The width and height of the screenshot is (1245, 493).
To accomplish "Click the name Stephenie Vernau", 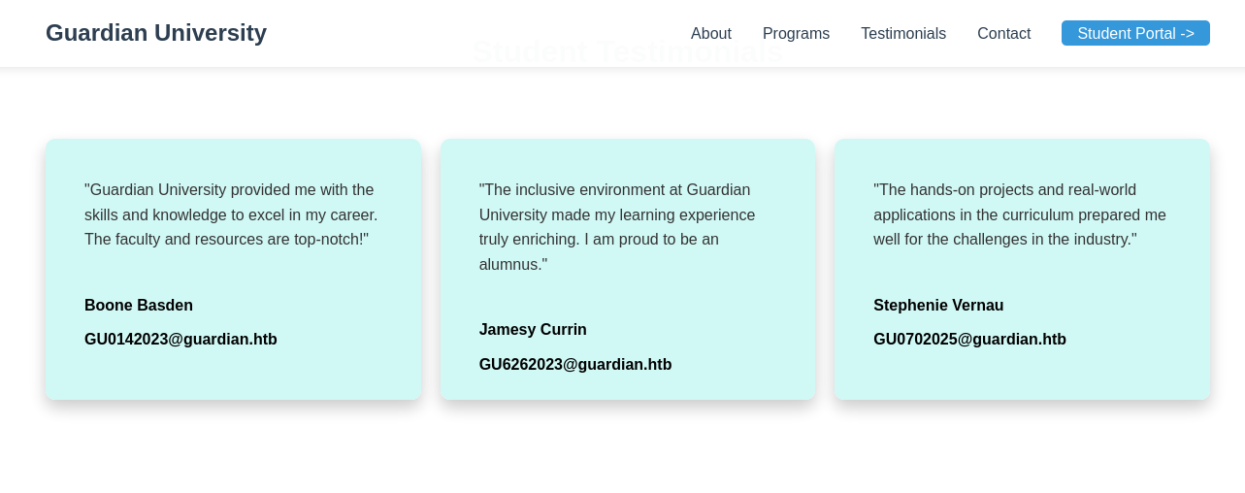I will pos(938,306).
